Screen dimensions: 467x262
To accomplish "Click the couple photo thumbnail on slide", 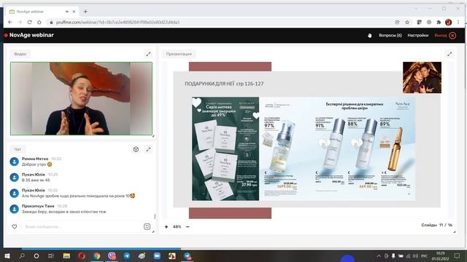I will pyautogui.click(x=422, y=78).
